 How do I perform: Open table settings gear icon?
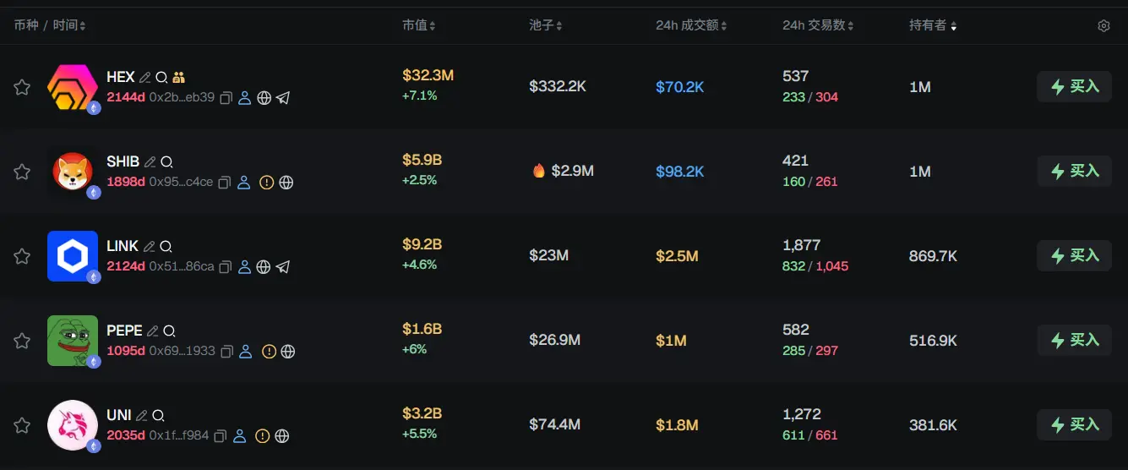pyautogui.click(x=1103, y=26)
